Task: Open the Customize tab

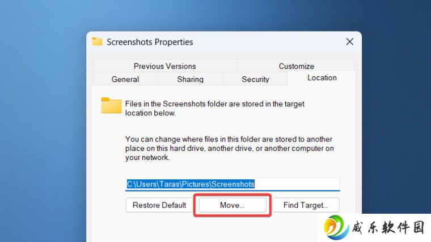Action: (296, 66)
